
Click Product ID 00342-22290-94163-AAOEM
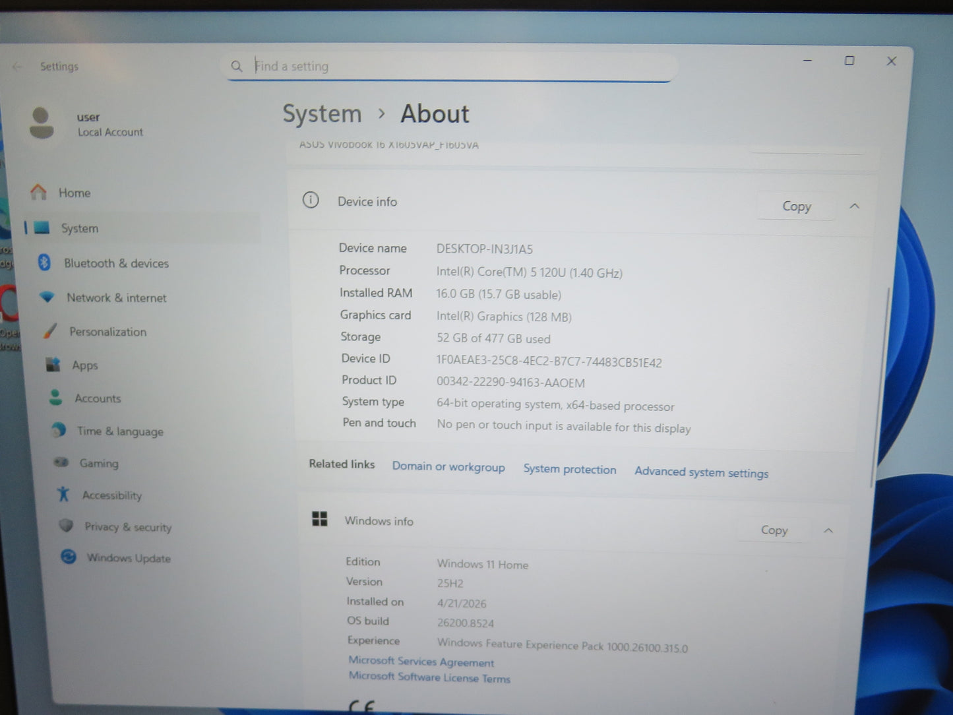tap(510, 383)
